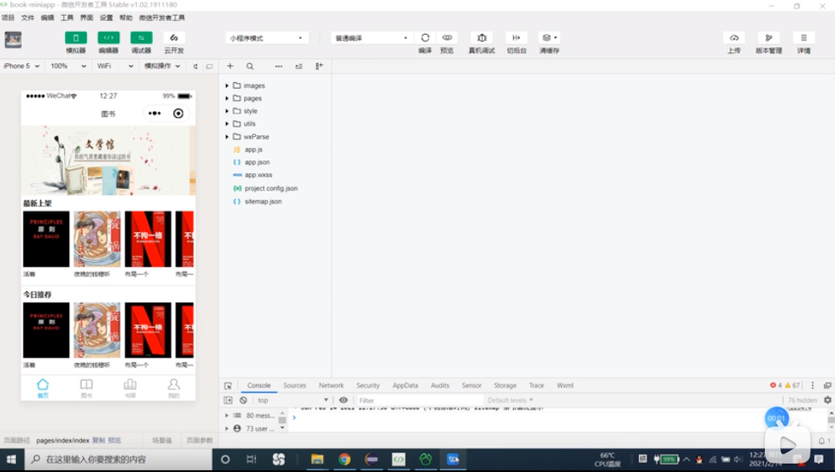Open the file tree more options ellipsis

click(279, 67)
